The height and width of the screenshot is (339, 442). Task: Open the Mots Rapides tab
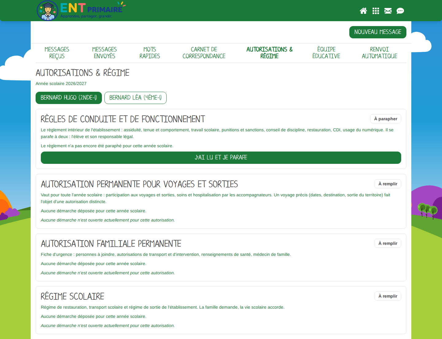pos(150,53)
